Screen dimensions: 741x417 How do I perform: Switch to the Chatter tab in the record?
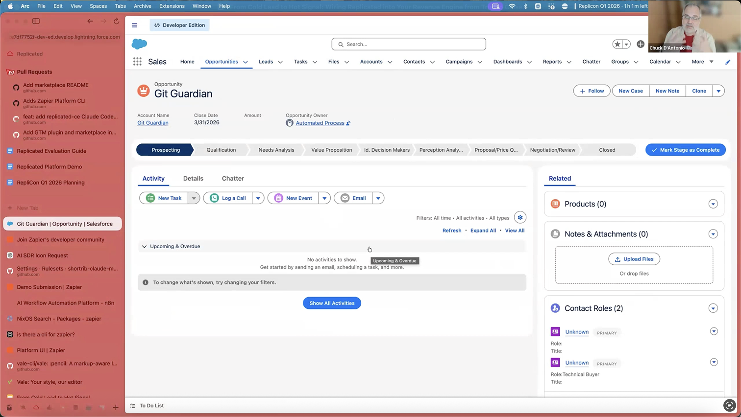coord(233,179)
